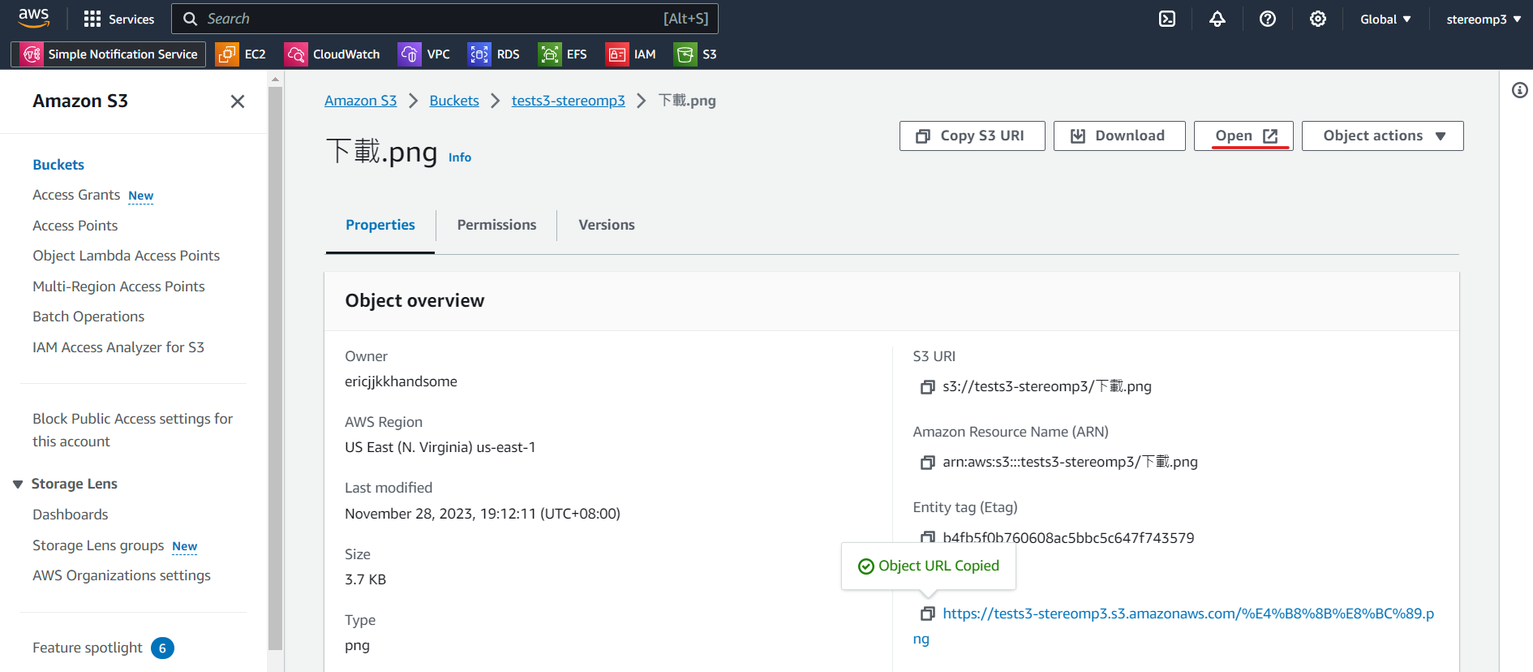Open Access Grants in the sidebar
The height and width of the screenshot is (672, 1533).
click(76, 195)
